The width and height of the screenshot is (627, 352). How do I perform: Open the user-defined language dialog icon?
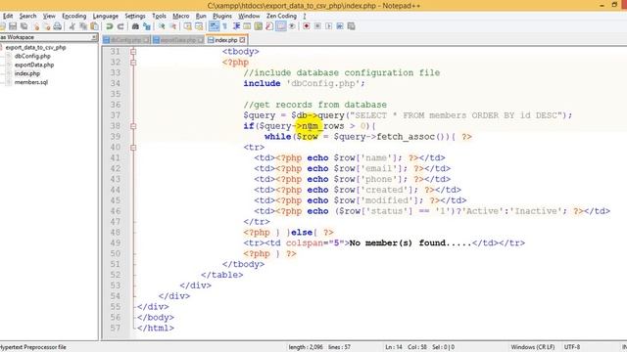tap(247, 26)
